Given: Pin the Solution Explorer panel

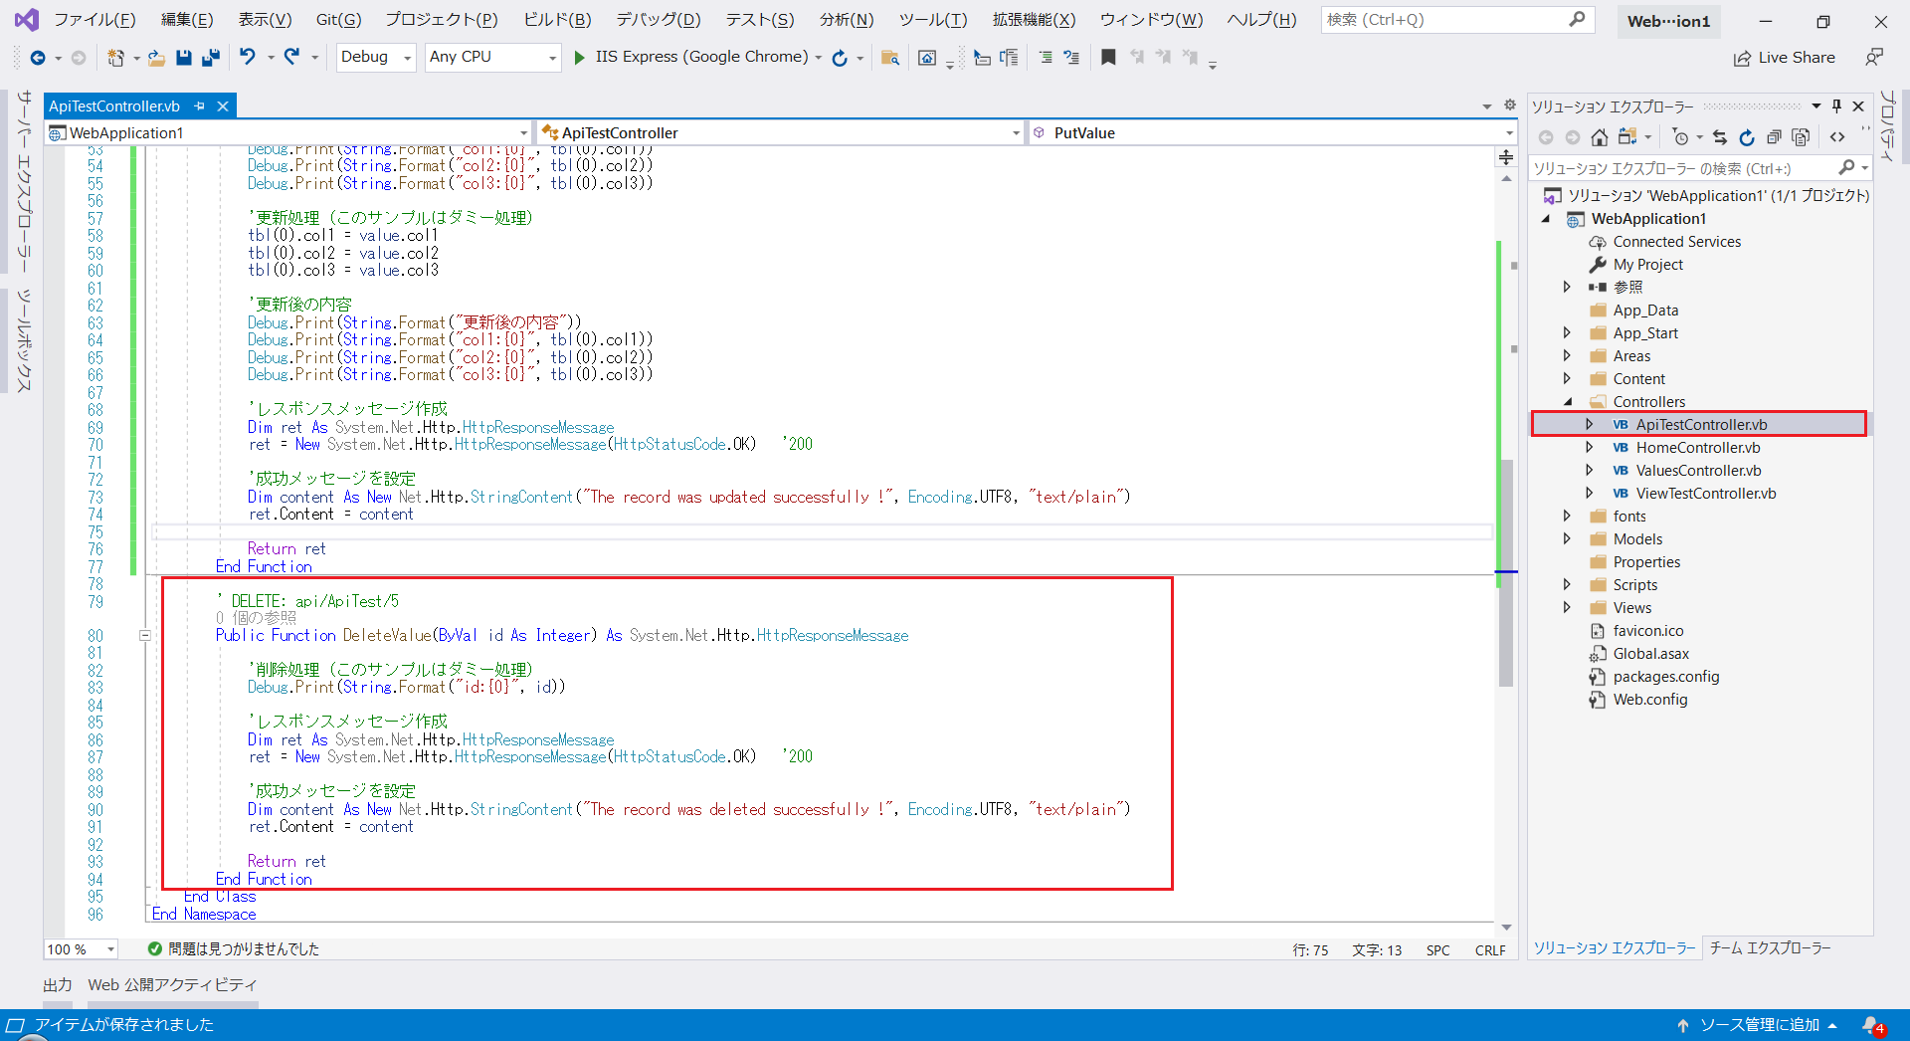Looking at the screenshot, I should (1836, 106).
